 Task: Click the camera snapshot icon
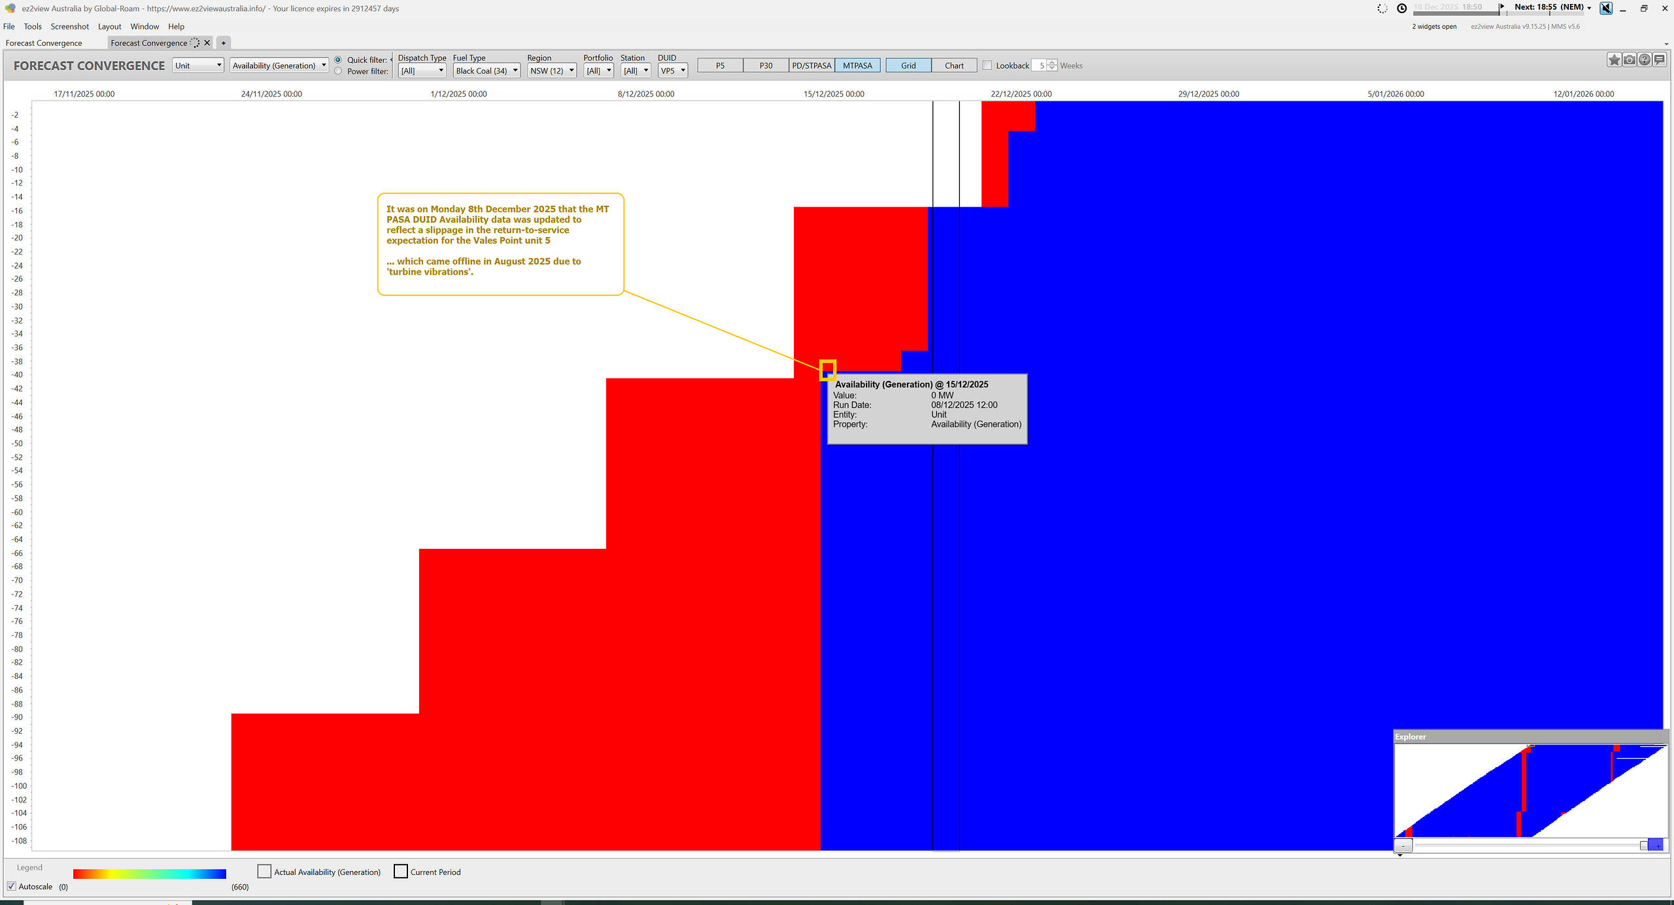coord(1629,60)
